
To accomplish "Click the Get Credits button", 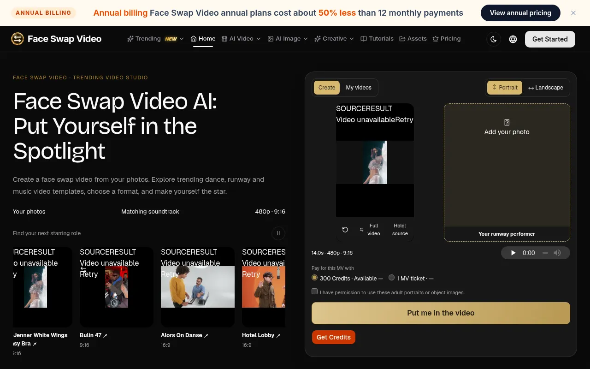I will pyautogui.click(x=334, y=337).
